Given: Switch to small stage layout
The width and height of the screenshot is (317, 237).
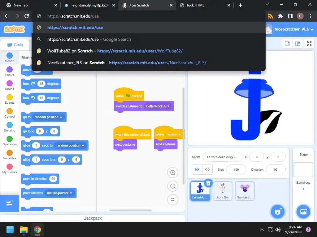Looking at the screenshot, I should click(287, 44).
